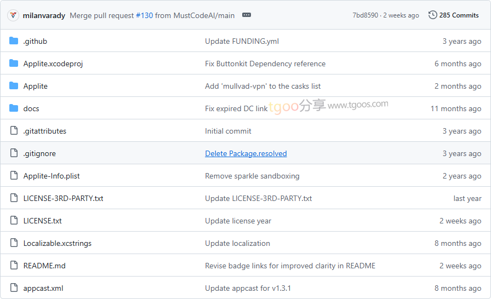
Task: Open LICENSE-3RD-PARTY.txt file name
Action: tap(63, 198)
